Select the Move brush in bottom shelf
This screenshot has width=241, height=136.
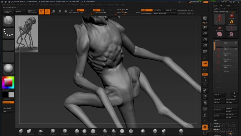point(21,131)
